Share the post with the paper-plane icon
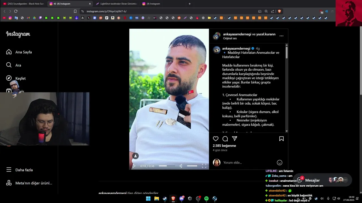Image resolution: width=362 pixels, height=203 pixels. click(234, 139)
